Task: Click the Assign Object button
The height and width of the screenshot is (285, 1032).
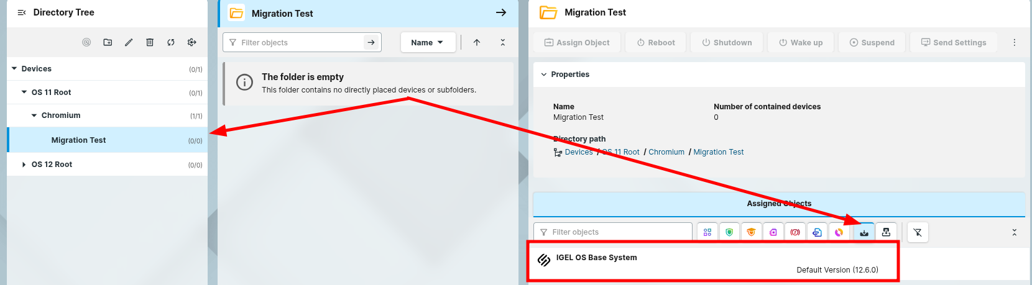Action: tap(577, 42)
